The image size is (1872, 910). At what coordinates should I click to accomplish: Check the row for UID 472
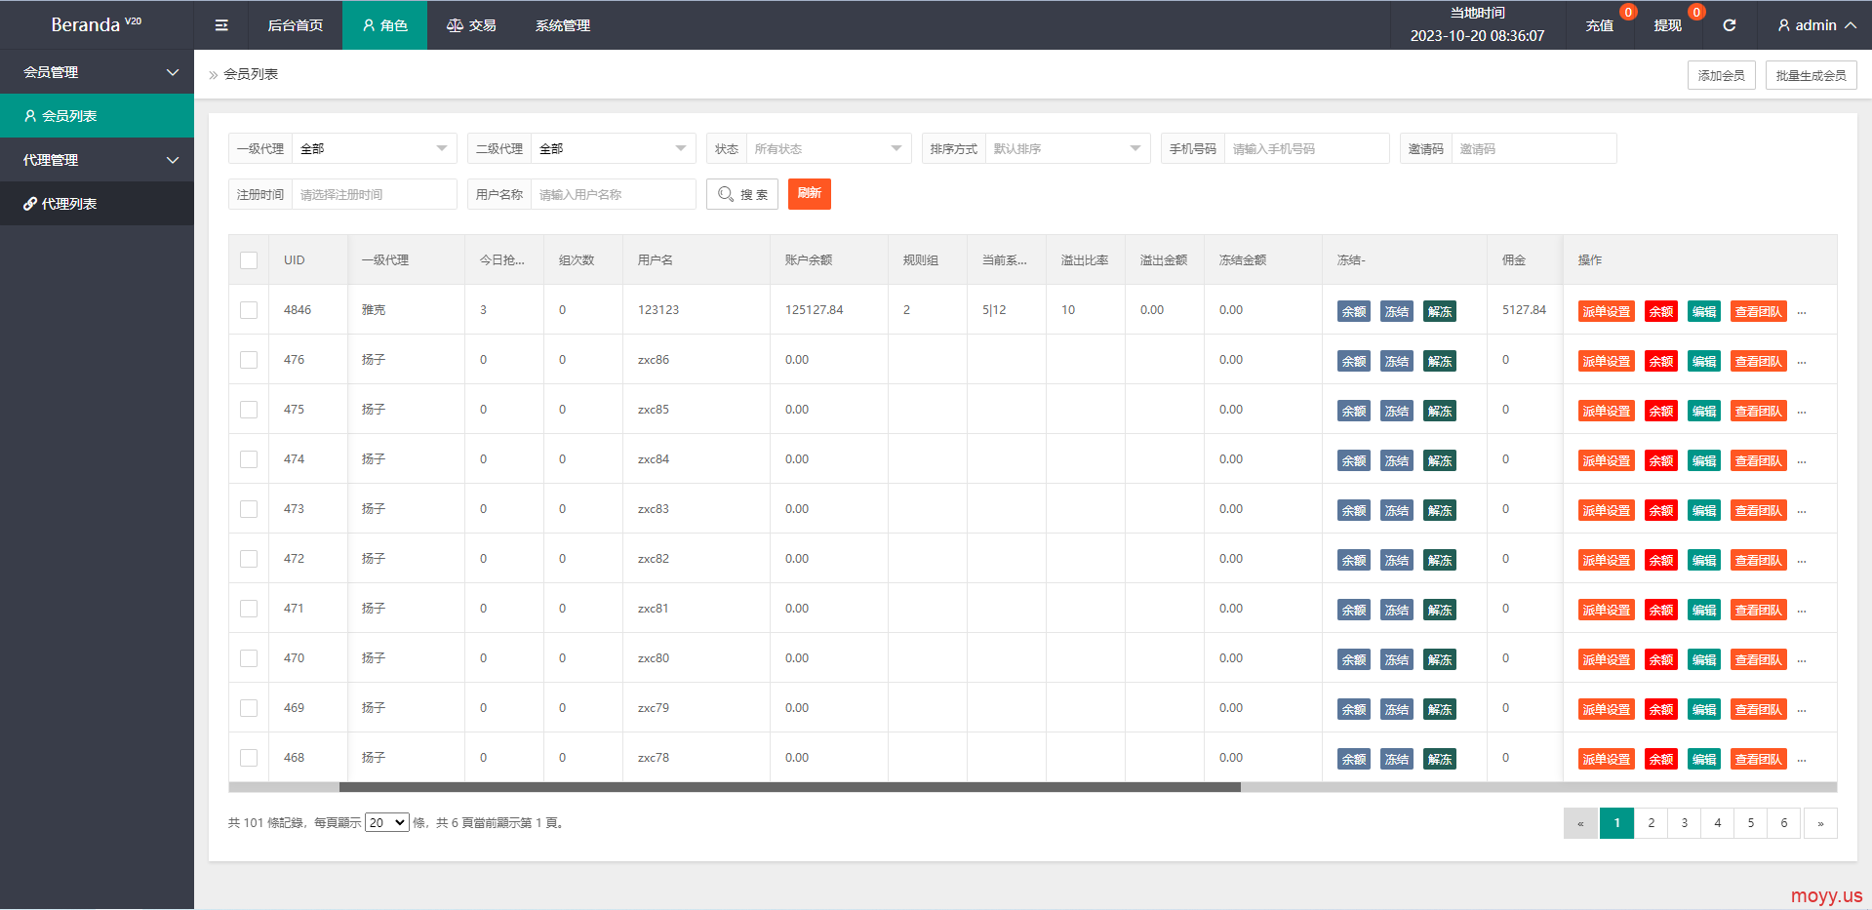point(249,559)
